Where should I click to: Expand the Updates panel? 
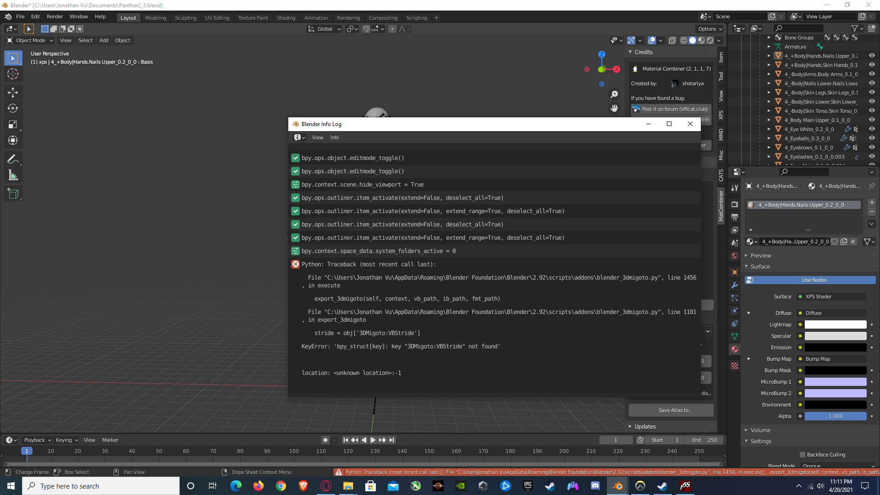pyautogui.click(x=631, y=427)
